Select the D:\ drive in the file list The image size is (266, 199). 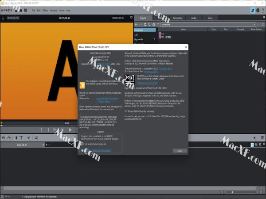coord(165,37)
